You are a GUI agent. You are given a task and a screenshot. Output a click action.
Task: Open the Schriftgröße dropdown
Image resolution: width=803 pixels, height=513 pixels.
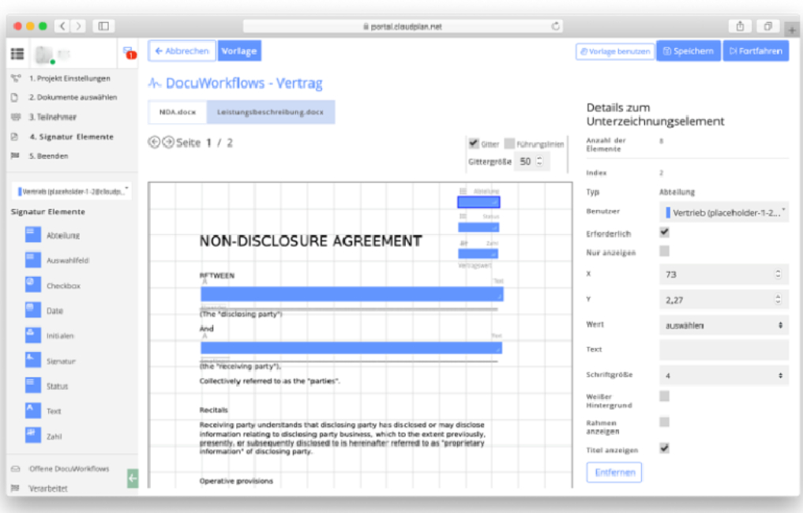coord(723,375)
